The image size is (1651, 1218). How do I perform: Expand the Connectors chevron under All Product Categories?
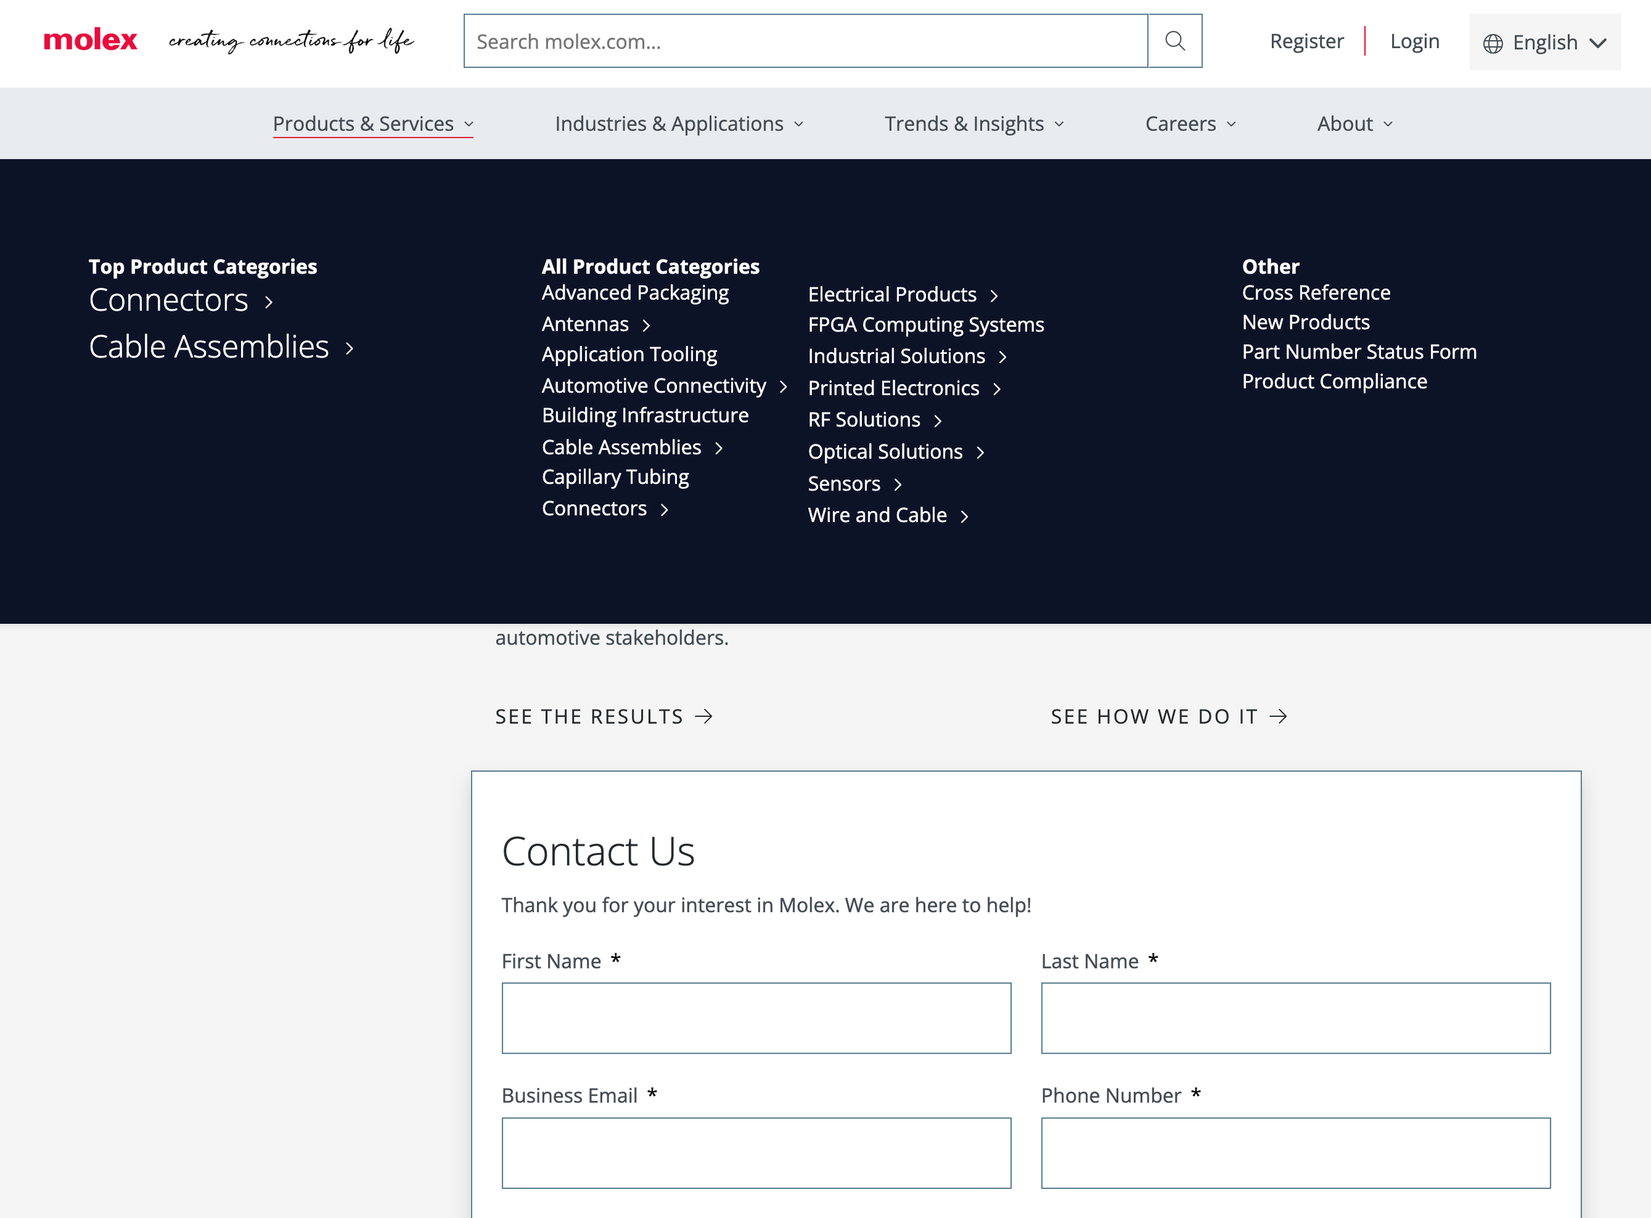pos(664,510)
